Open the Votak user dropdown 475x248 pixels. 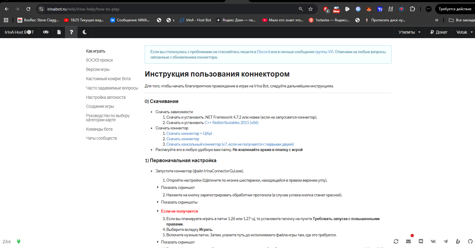[464, 32]
